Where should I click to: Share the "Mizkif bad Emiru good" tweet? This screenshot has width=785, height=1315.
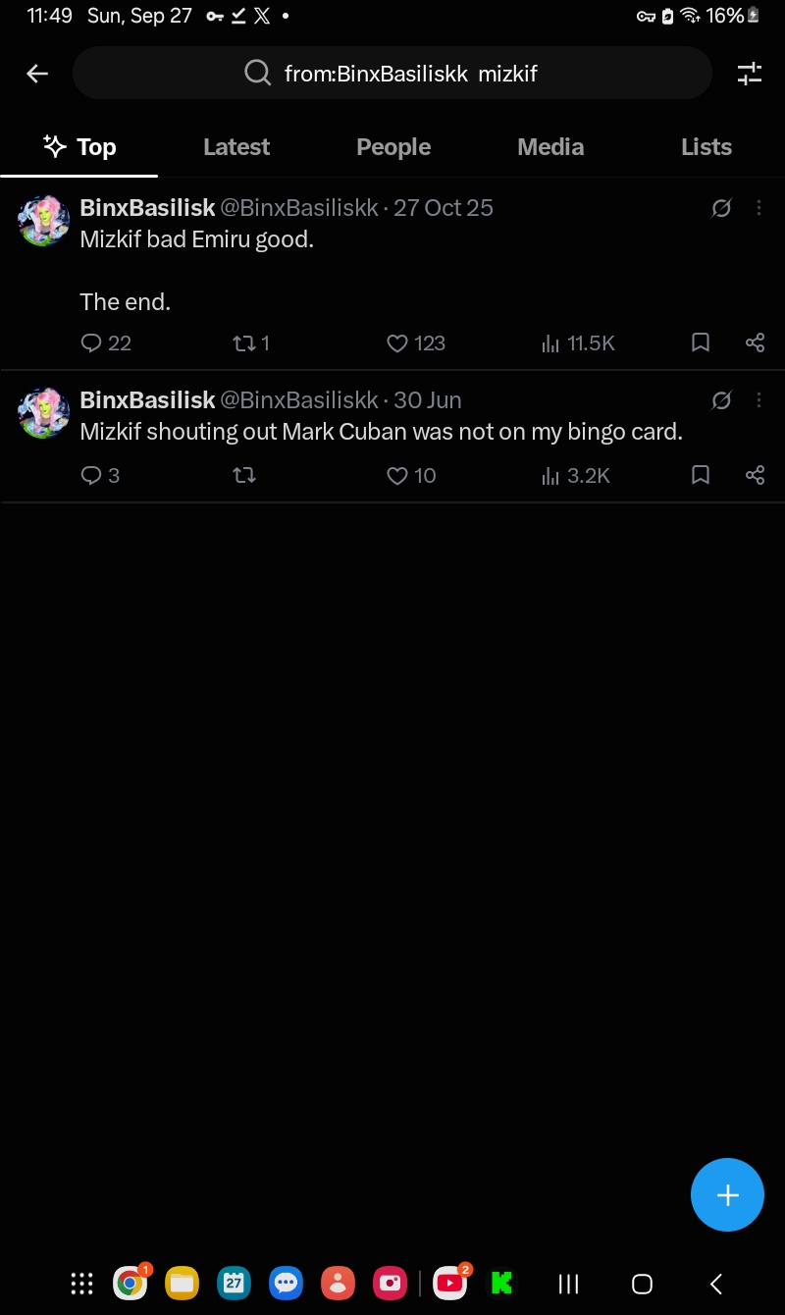(x=755, y=342)
